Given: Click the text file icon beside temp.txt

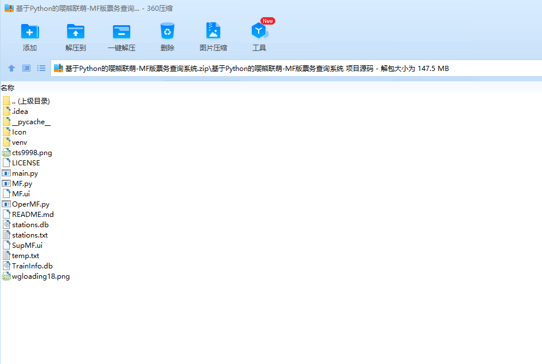Looking at the screenshot, I should 6,256.
